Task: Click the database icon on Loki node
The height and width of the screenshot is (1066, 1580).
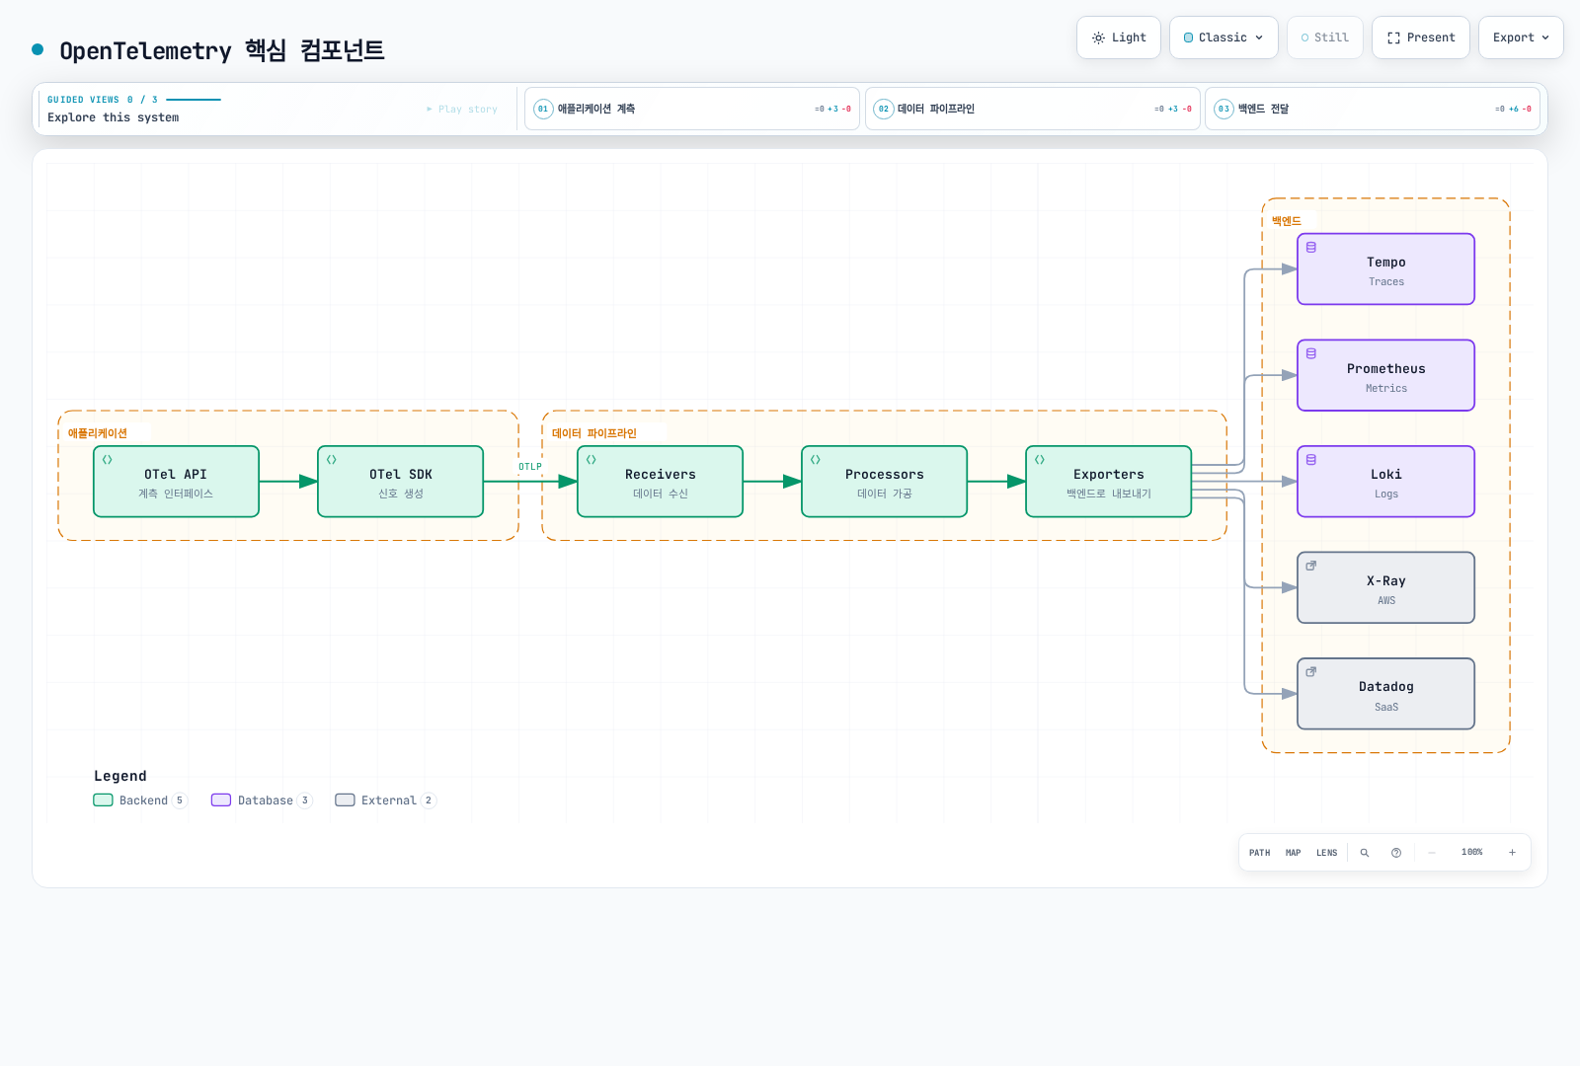Action: pyautogui.click(x=1311, y=460)
